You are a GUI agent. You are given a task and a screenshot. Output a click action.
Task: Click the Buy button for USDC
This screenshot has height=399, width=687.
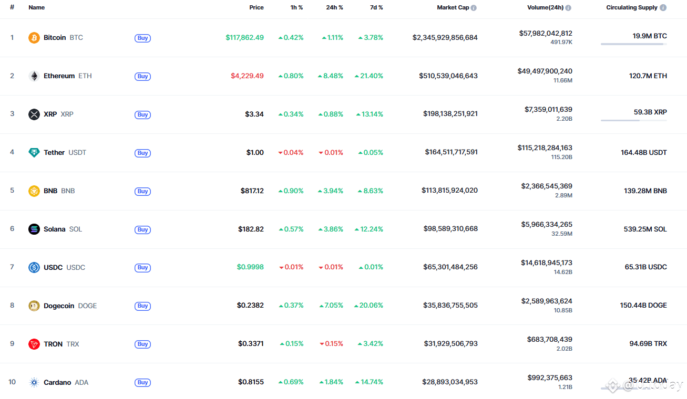[x=142, y=267]
